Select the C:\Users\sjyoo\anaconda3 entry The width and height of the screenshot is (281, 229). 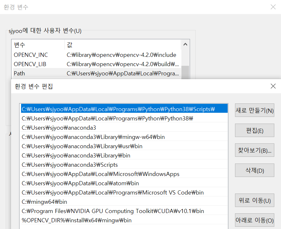coord(124,127)
